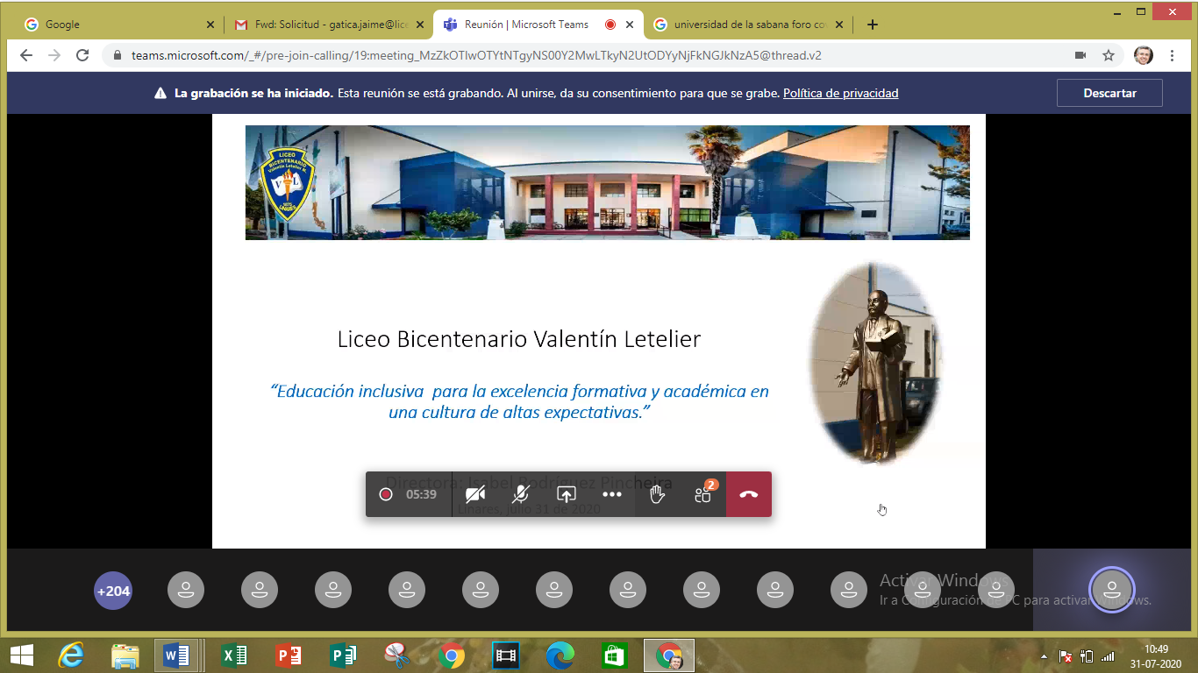1198x673 pixels.
Task: Open Excel from the taskbar
Action: click(233, 655)
